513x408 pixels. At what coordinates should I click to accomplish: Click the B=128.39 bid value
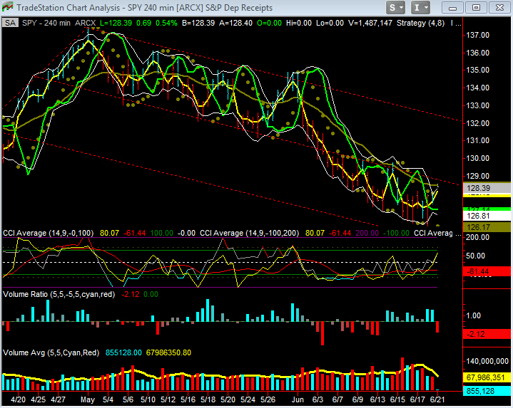198,23
